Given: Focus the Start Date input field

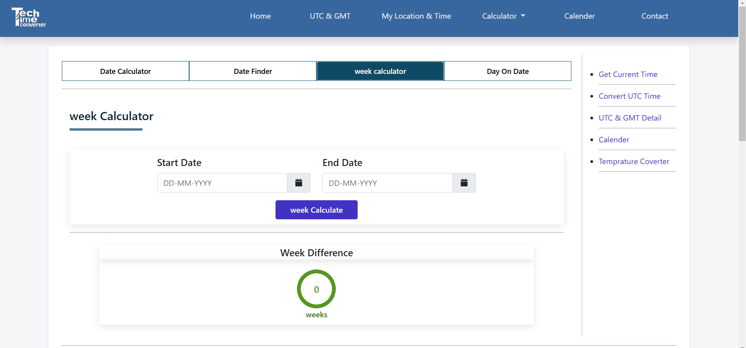Looking at the screenshot, I should coord(222,183).
